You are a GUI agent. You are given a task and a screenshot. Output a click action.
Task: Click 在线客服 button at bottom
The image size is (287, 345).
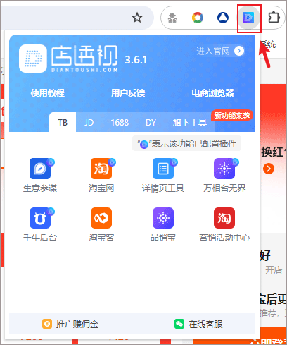(196, 324)
